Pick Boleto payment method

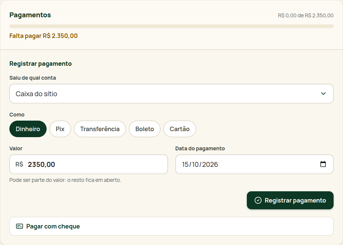click(145, 129)
